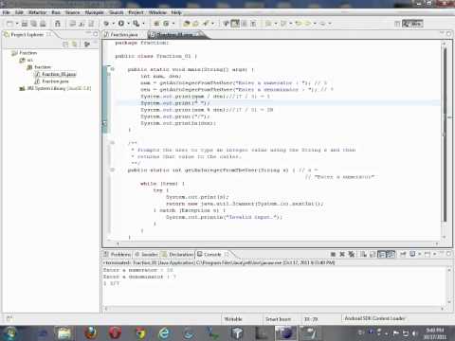
Task: Click the Open Perspective icon
Action: 397,24
